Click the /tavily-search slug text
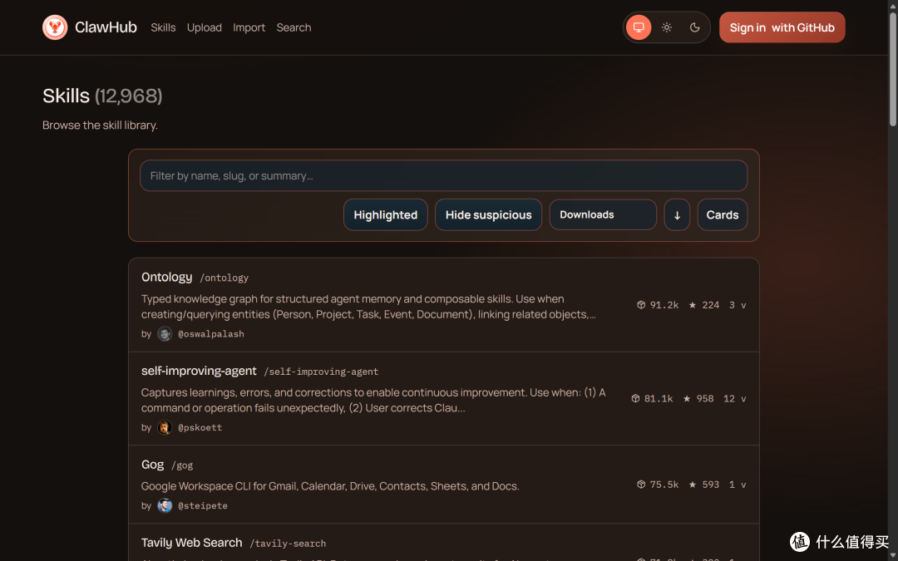The height and width of the screenshot is (561, 898). 288,544
